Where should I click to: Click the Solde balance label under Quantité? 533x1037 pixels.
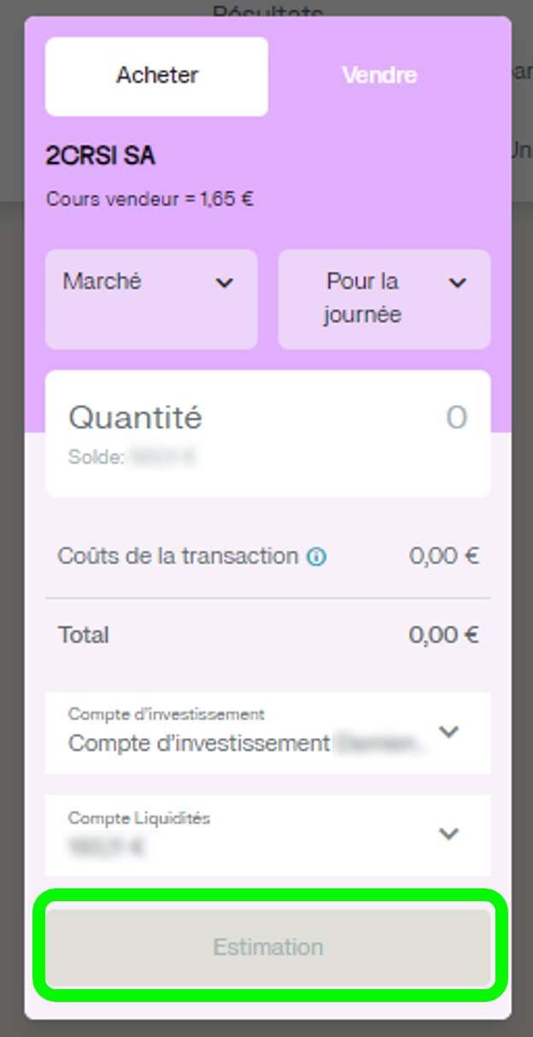click(x=96, y=457)
